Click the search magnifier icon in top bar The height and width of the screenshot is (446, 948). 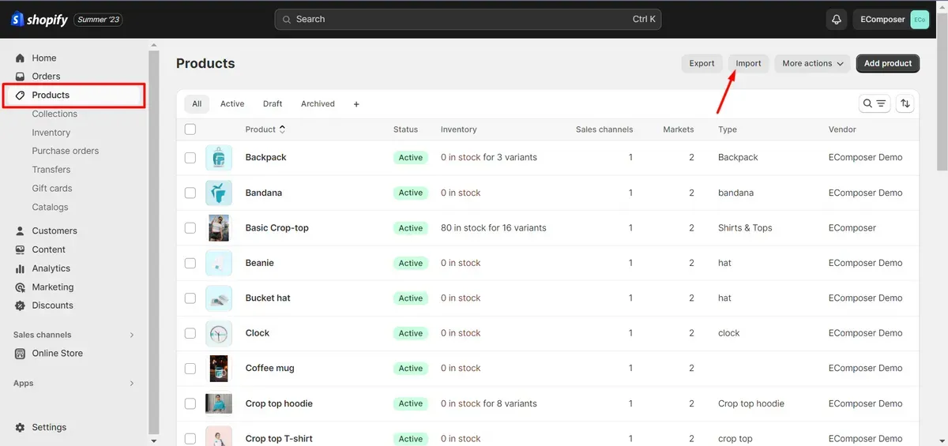point(288,20)
